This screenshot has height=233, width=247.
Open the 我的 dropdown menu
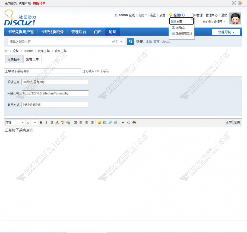[x=142, y=15]
